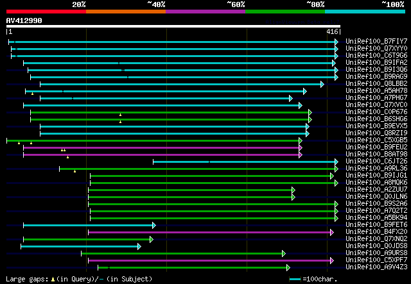Click the UniRef100_B9IFA2 hit name
The image size is (411, 284).
coord(376,63)
